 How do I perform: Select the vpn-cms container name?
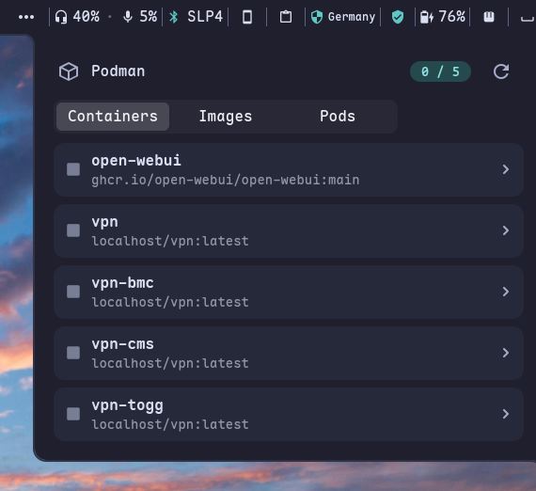(122, 344)
